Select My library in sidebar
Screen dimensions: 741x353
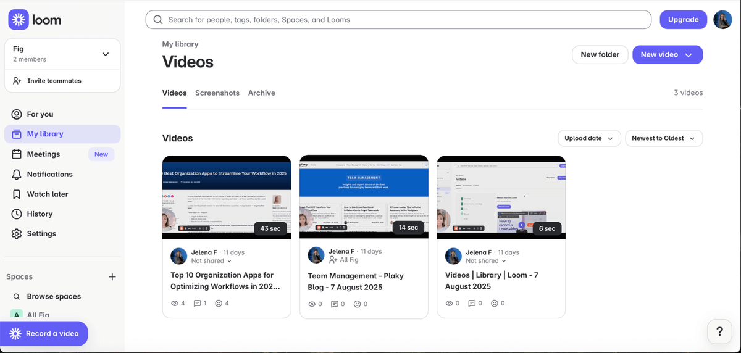62,134
